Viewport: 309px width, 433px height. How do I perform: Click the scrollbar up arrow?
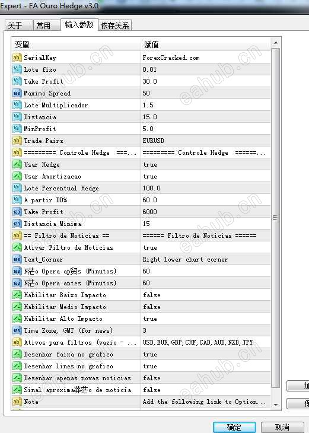pos(276,43)
